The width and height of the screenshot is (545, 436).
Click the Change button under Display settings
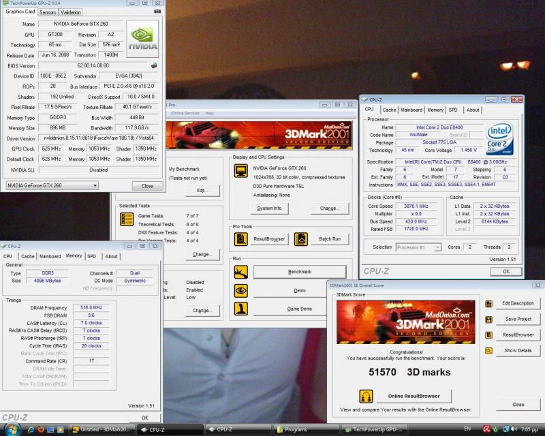click(x=330, y=208)
